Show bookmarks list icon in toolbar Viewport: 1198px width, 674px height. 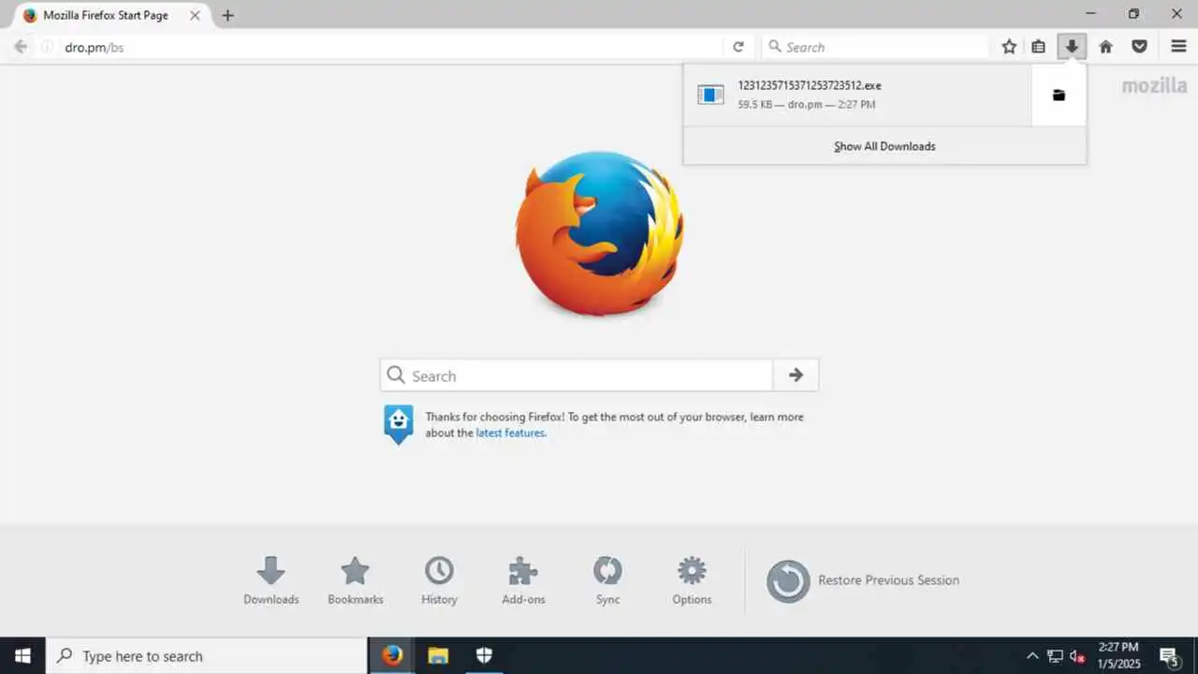click(x=1039, y=47)
